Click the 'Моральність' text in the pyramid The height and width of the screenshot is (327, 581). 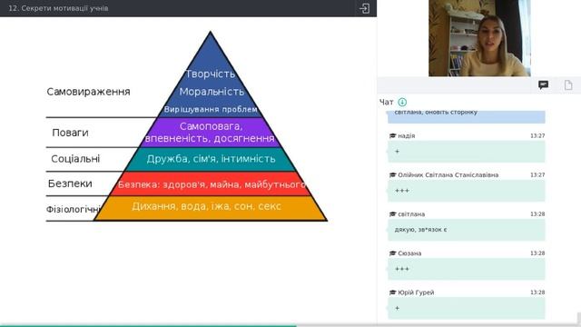click(x=212, y=92)
